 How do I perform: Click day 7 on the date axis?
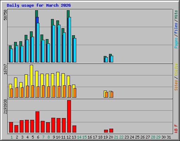click(43, 137)
